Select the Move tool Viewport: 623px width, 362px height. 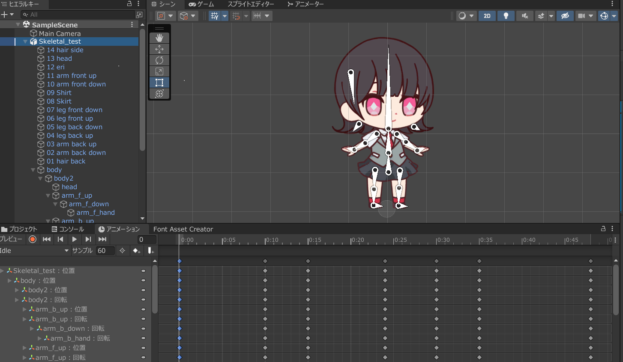tap(159, 49)
